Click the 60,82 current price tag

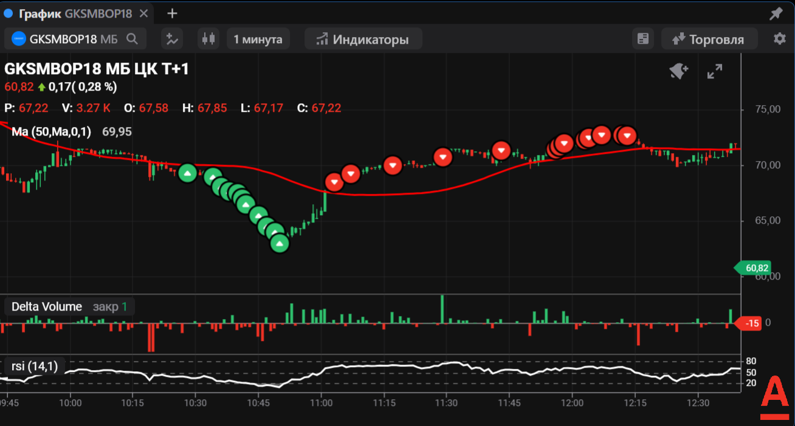[753, 267]
